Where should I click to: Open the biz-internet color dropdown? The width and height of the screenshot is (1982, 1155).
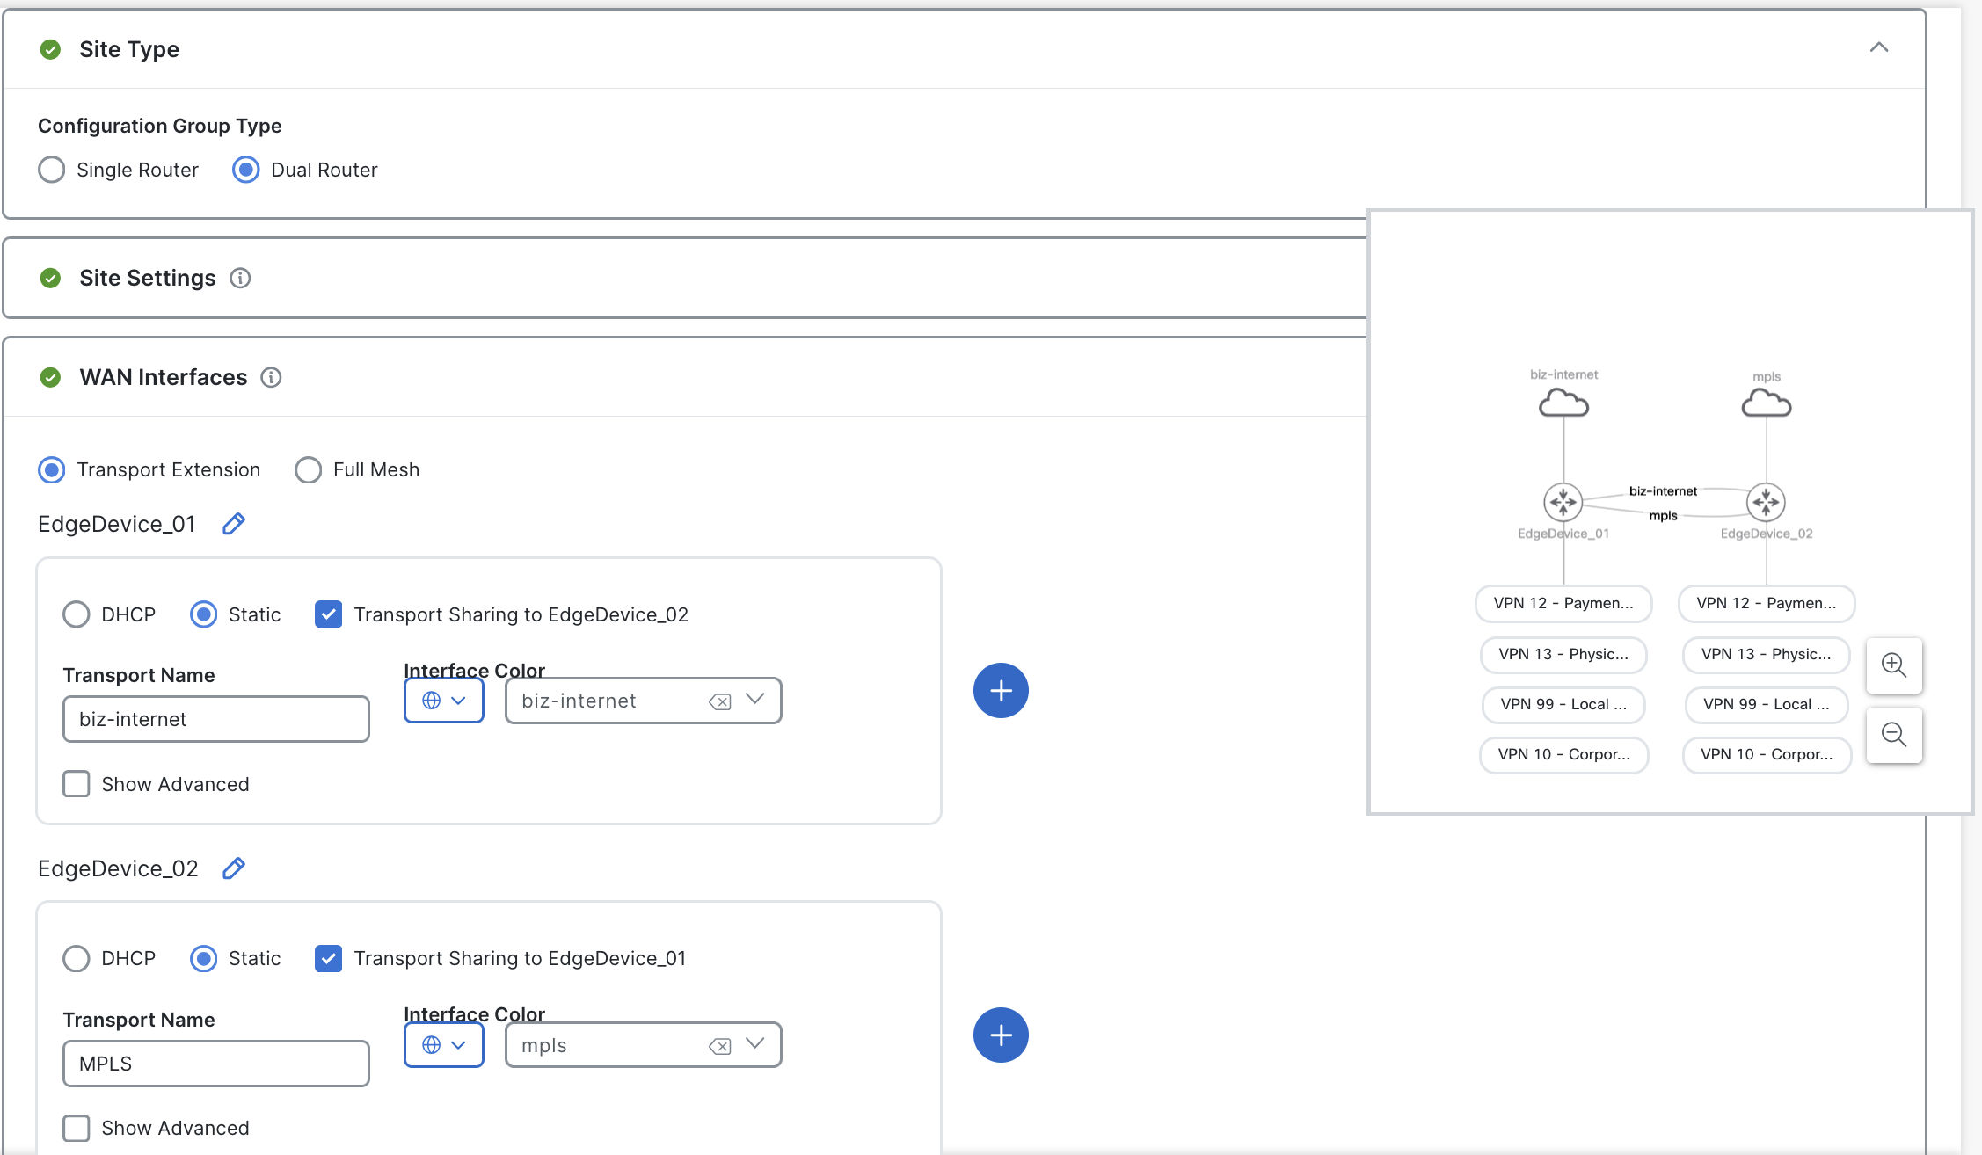[754, 700]
